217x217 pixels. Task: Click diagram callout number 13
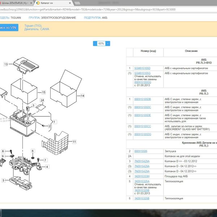pos(6,64)
